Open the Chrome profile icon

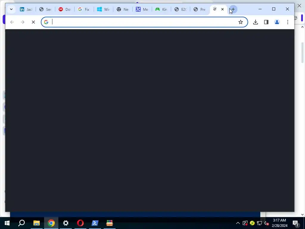(277, 22)
